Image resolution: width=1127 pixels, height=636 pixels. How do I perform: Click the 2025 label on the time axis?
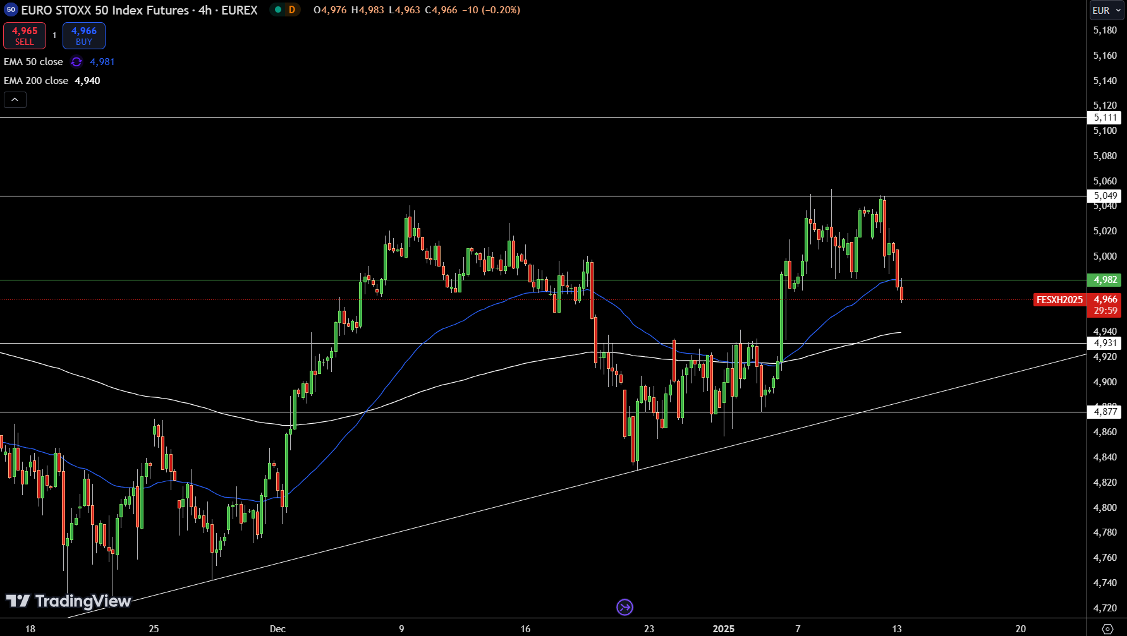724,629
